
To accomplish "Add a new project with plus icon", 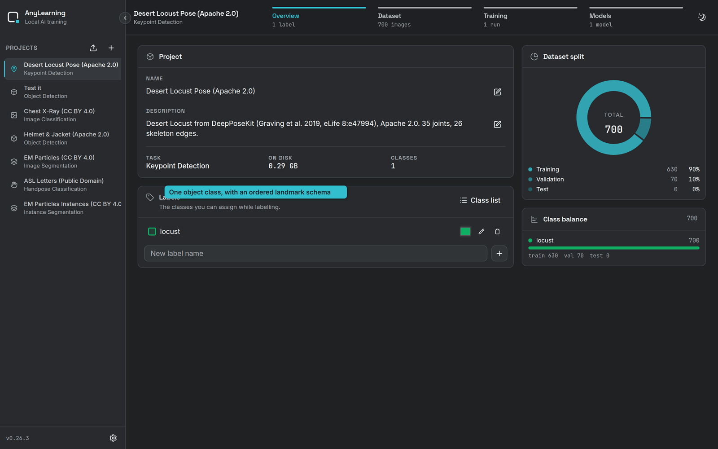I will pos(111,48).
